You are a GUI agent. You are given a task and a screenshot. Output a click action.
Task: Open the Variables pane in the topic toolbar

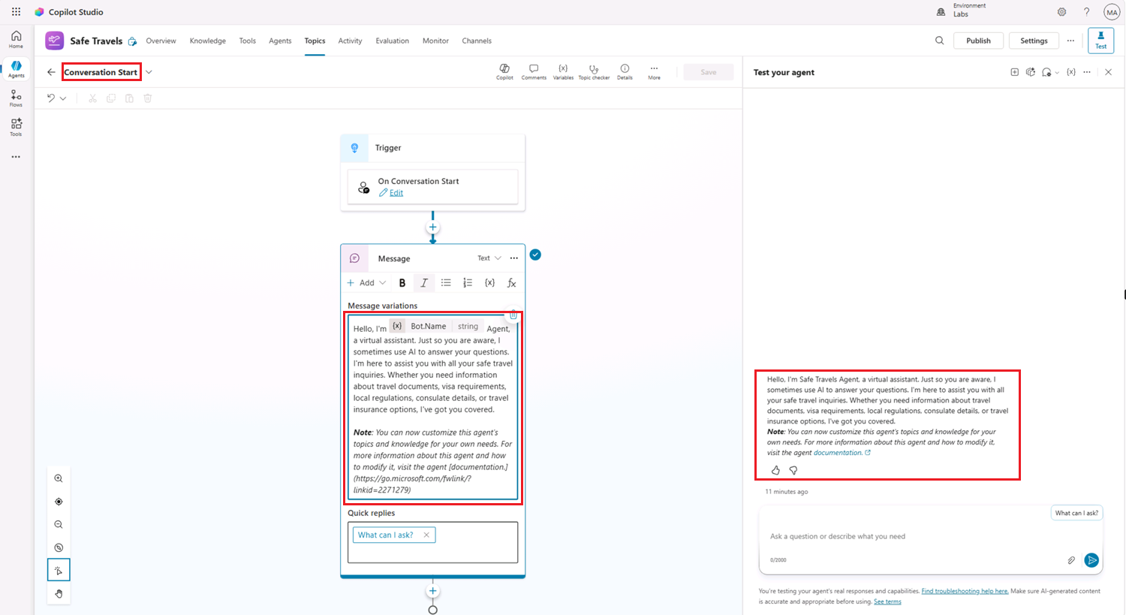pyautogui.click(x=563, y=71)
